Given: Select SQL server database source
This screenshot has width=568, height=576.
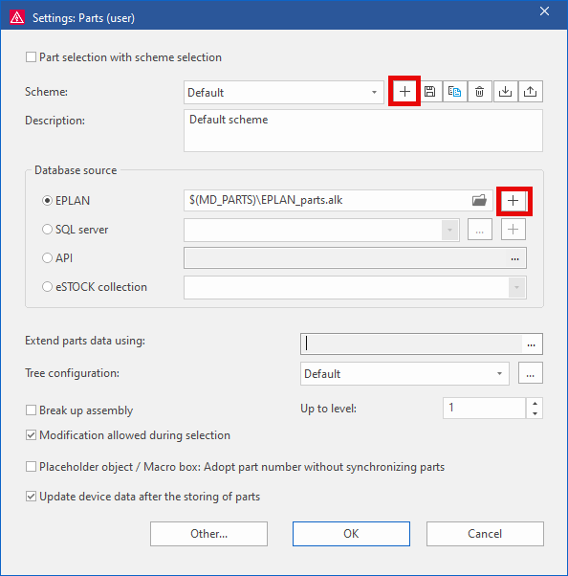Looking at the screenshot, I should click(x=47, y=230).
